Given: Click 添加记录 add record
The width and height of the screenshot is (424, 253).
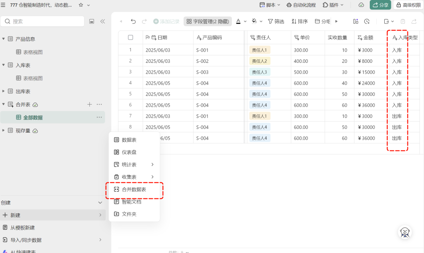Looking at the screenshot, I should 166,21.
